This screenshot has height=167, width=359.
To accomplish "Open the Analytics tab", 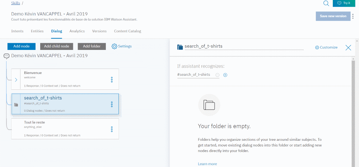I will pos(77,31).
